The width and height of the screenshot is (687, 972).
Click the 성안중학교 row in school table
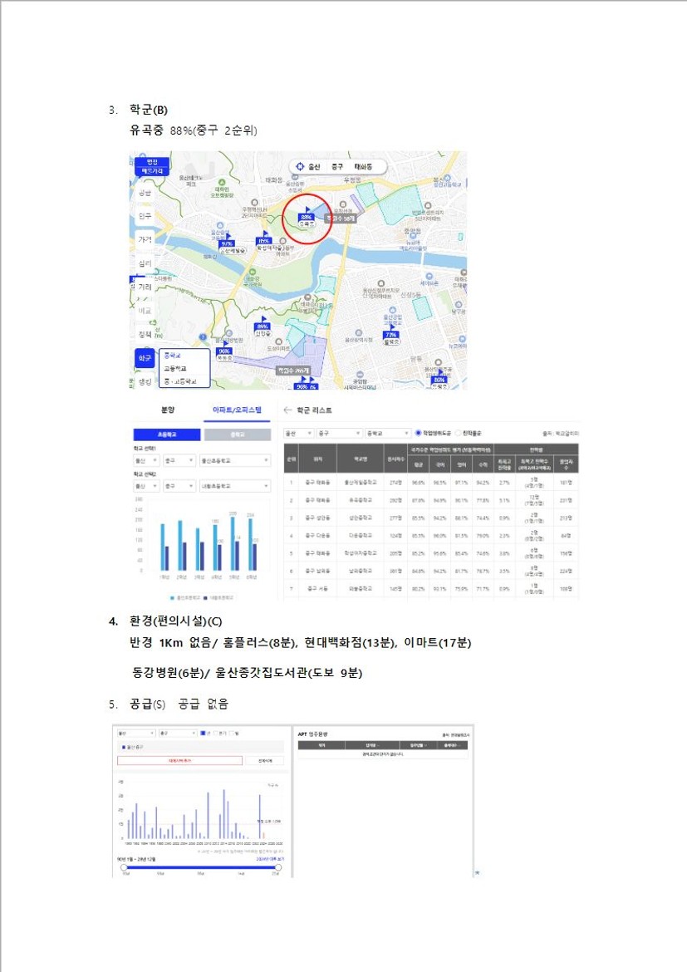[x=431, y=518]
